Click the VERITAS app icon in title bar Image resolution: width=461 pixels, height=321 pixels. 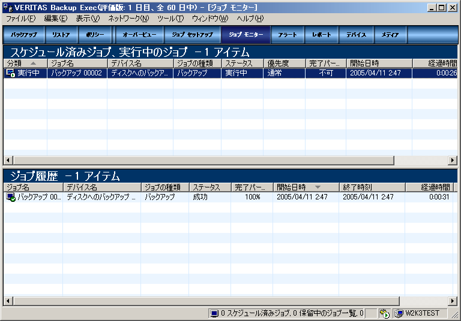coord(8,8)
